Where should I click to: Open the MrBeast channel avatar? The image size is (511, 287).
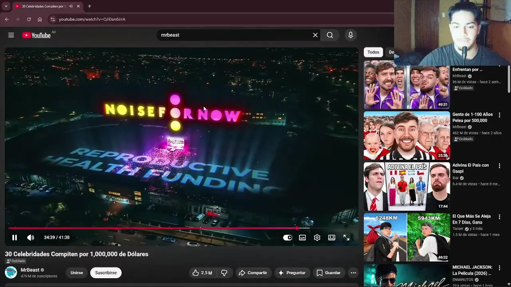pyautogui.click(x=11, y=273)
